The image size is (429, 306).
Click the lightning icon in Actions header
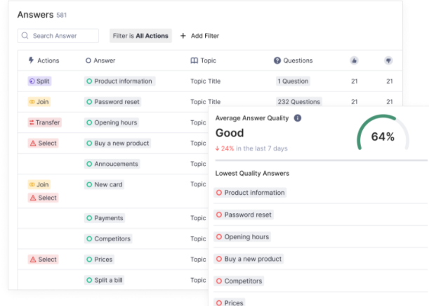tap(31, 60)
